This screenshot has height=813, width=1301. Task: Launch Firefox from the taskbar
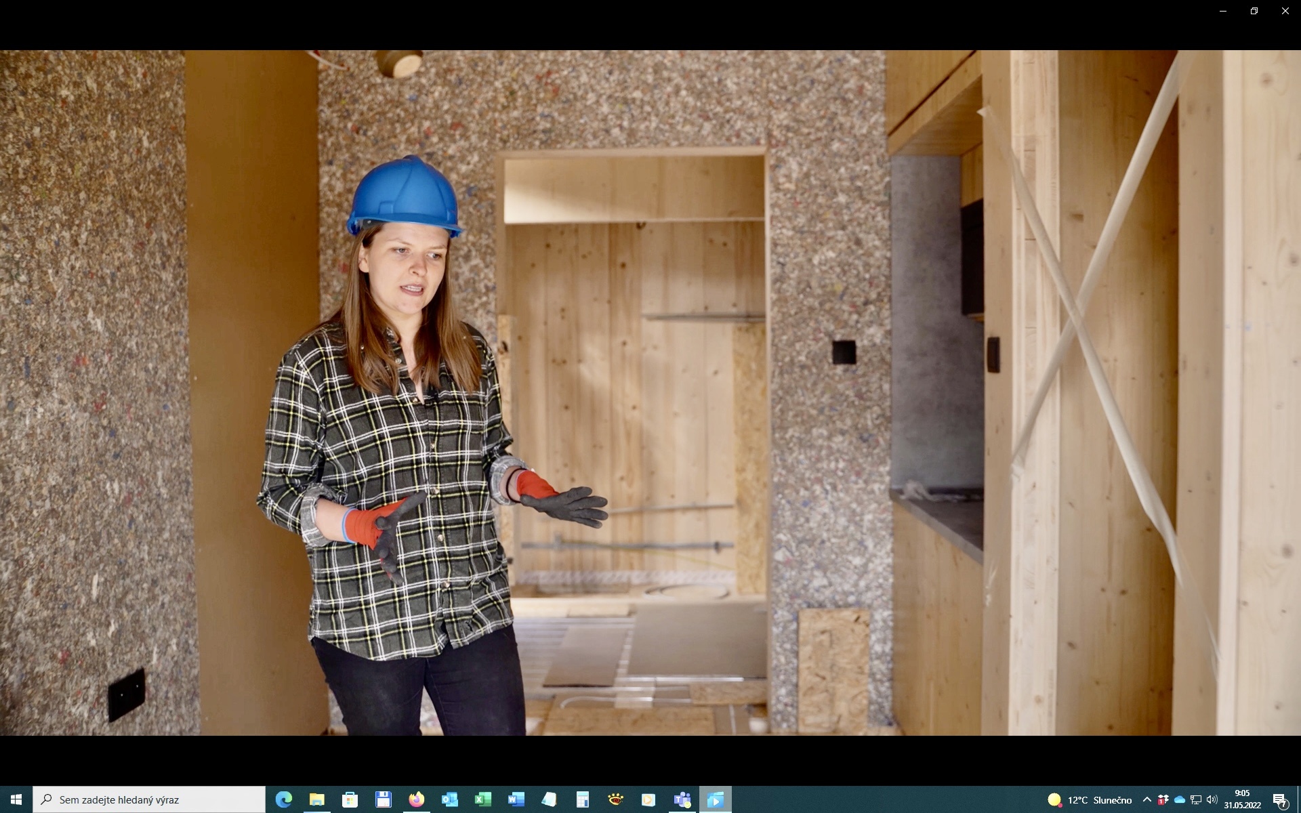pyautogui.click(x=417, y=799)
